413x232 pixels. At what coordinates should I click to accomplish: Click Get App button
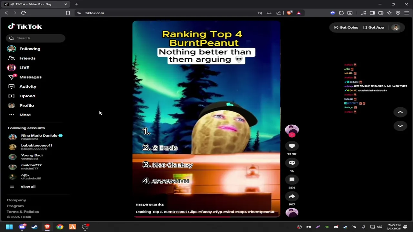[x=374, y=27]
